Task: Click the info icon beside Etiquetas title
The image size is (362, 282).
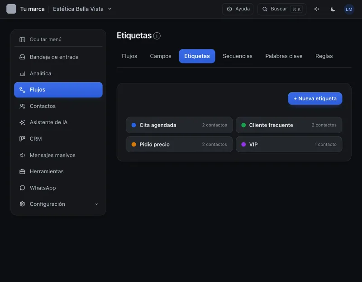Action: tap(157, 36)
